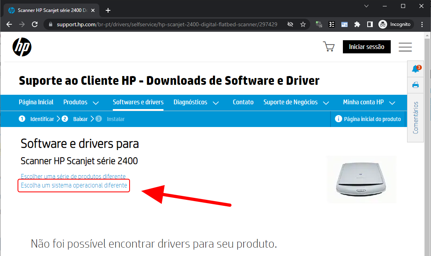Image resolution: width=431 pixels, height=256 pixels.
Task: Open the Comentários feedback side tab
Action: [415, 118]
